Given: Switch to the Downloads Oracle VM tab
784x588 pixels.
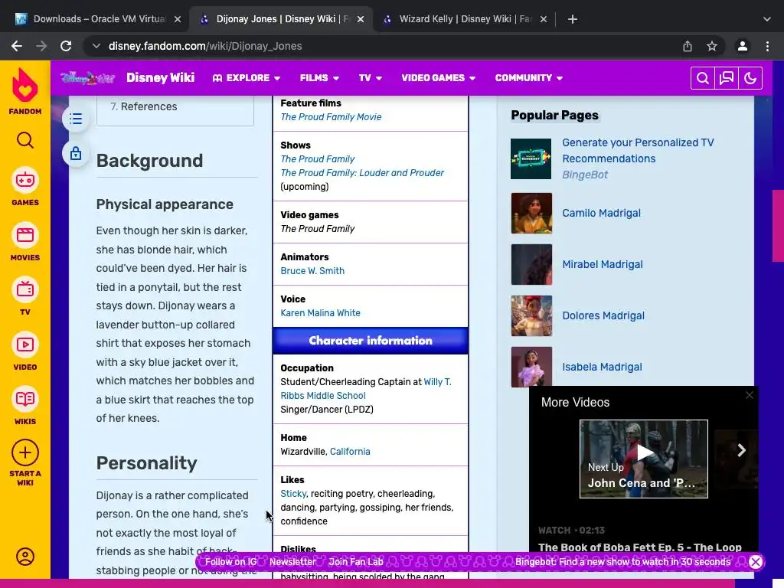Looking at the screenshot, I should (98, 19).
